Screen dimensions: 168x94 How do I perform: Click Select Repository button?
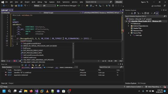click(x=153, y=87)
